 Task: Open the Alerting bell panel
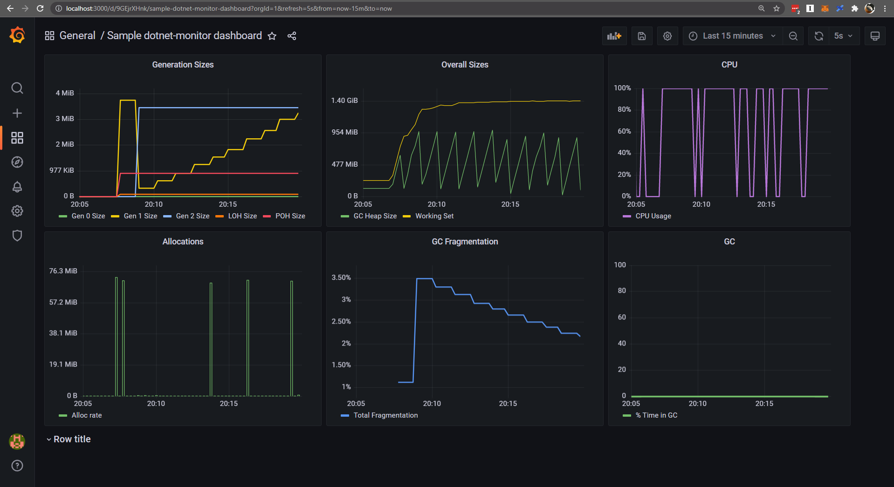click(17, 187)
